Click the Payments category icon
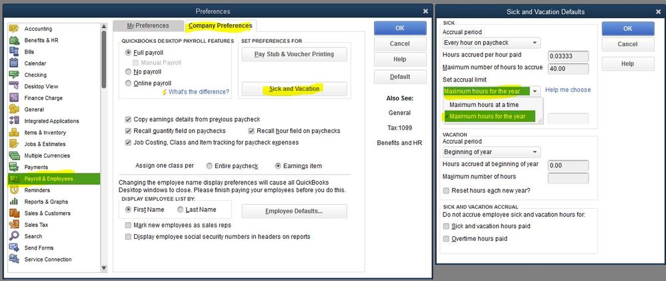Image resolution: width=666 pixels, height=281 pixels. click(x=14, y=167)
